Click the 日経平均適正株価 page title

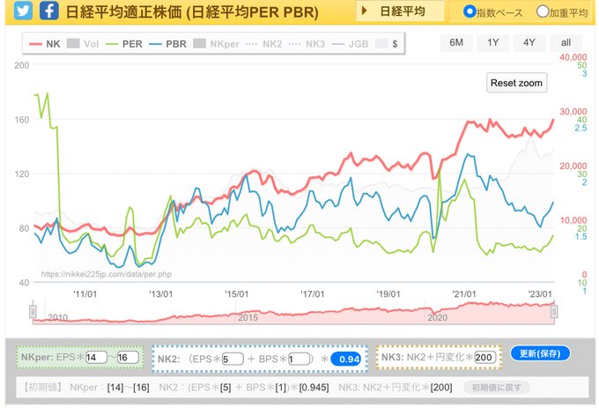pyautogui.click(x=192, y=12)
